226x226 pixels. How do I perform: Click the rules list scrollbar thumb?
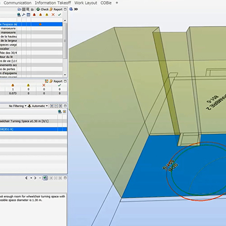(x=65, y=41)
